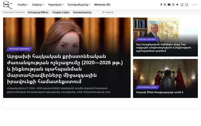
Task: Expand the Աստվածաշունչ menu dropdown
Action: pyautogui.click(x=79, y=5)
